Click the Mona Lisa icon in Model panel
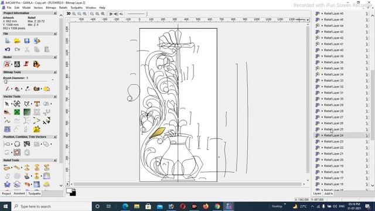 [36, 64]
